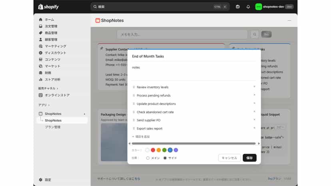Open the store icon in top bar

237,7
